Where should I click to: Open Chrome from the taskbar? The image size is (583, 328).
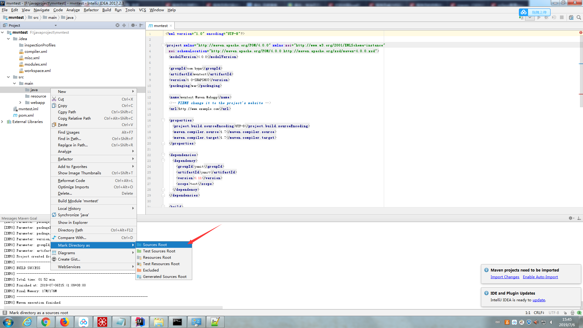(x=46, y=322)
